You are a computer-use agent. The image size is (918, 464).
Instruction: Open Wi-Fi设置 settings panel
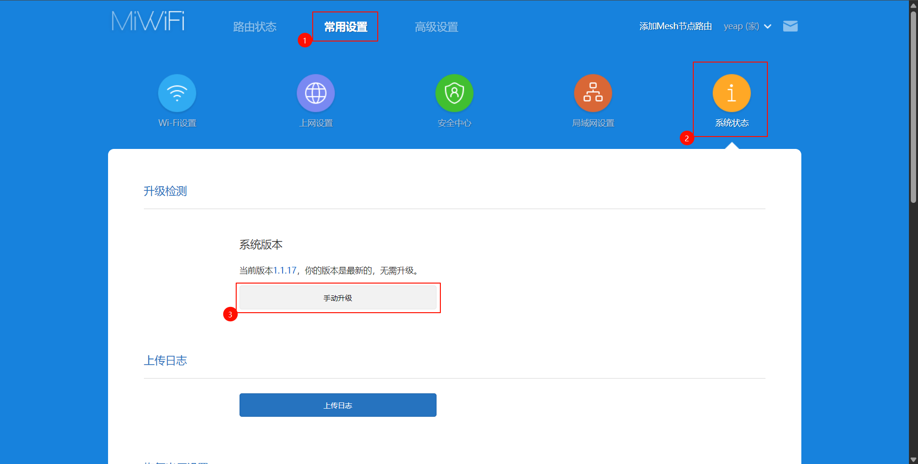coord(177,101)
